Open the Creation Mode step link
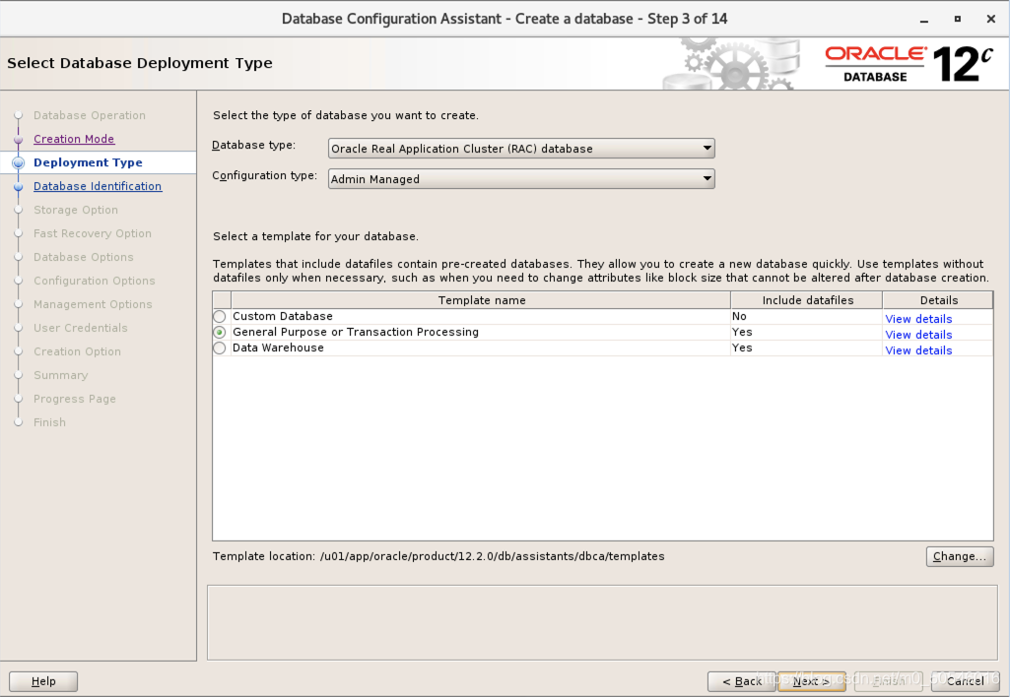 (74, 139)
